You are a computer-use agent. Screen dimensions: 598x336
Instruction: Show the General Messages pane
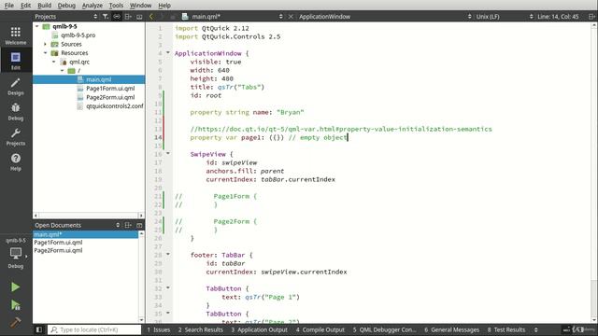[452, 329]
